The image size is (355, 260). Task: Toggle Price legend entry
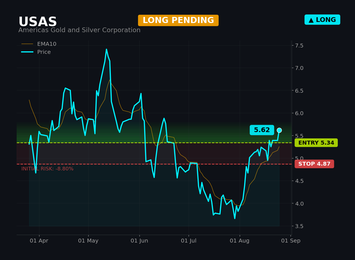coord(36,52)
